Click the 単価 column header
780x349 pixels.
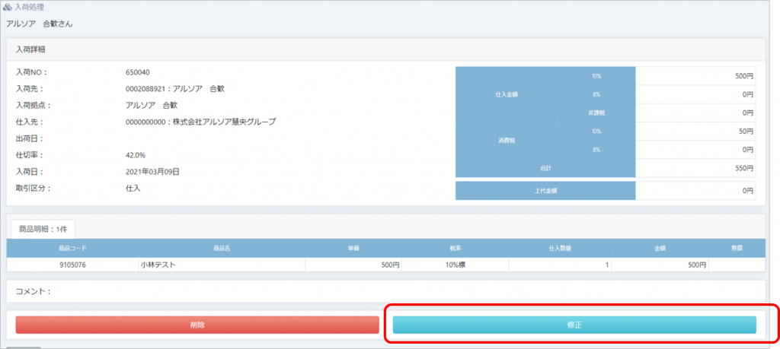[x=353, y=248]
